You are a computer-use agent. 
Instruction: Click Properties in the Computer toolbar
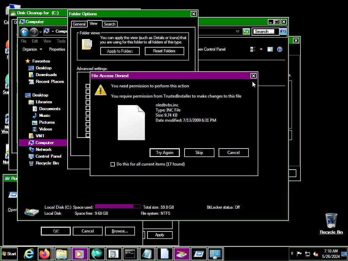click(57, 49)
